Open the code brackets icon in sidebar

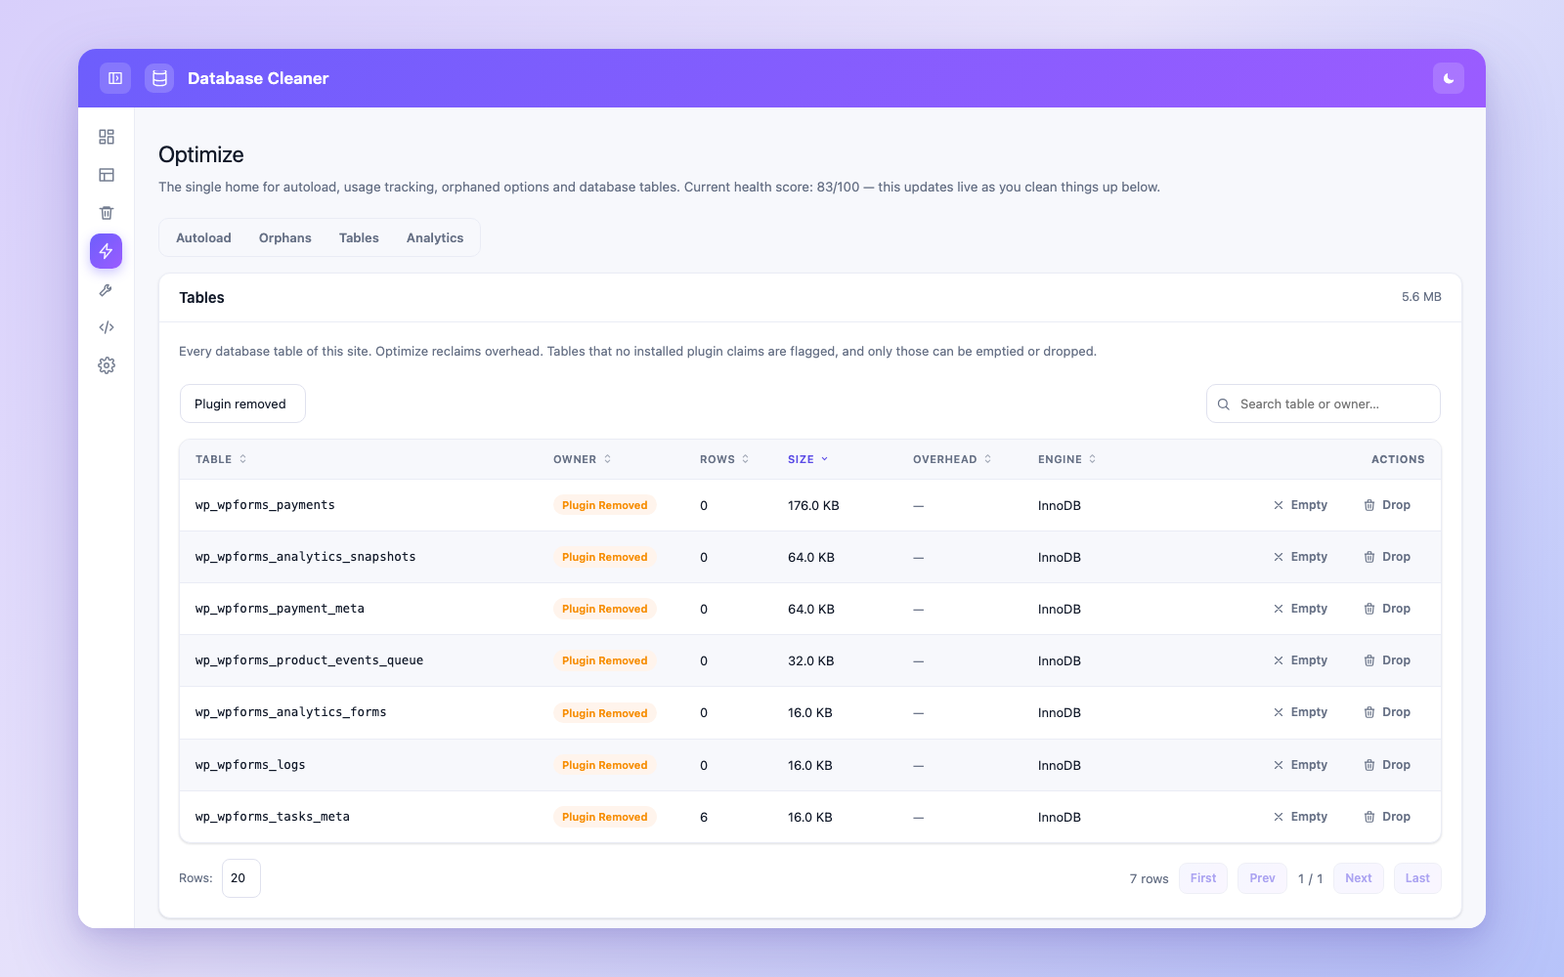pos(107,327)
